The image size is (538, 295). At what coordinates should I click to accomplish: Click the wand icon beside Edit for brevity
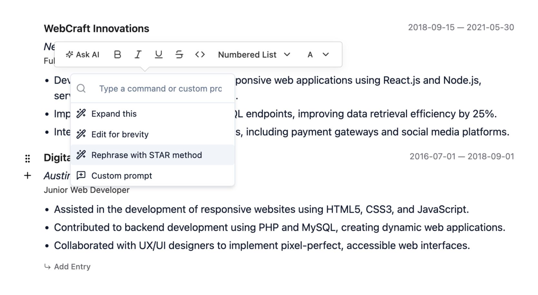(x=81, y=134)
